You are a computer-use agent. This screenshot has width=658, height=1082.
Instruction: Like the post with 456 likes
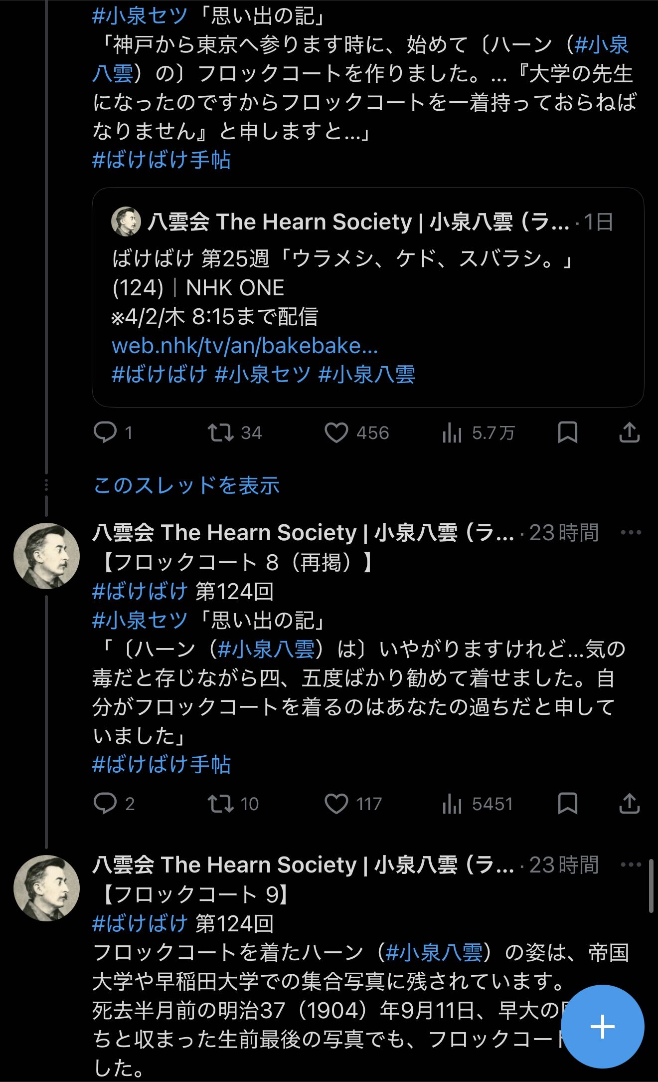coord(336,433)
